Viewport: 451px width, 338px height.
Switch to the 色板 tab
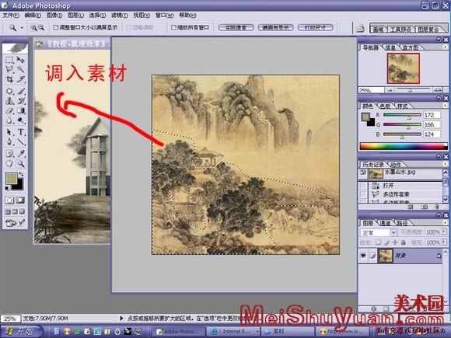[x=385, y=106]
